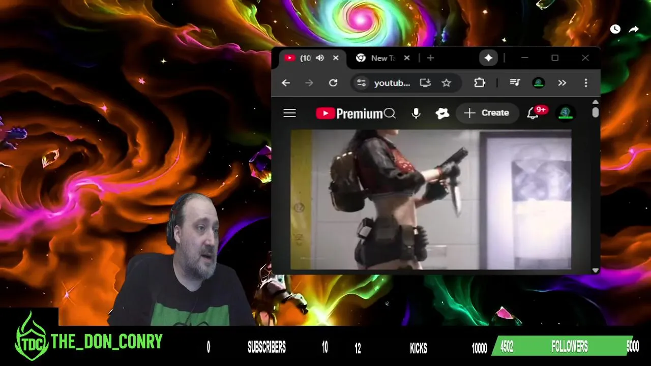Viewport: 651px width, 366px height.
Task: Maximize the Chrome window
Action: [555, 58]
